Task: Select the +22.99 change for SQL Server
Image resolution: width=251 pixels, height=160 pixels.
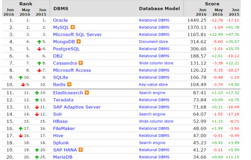Action: pyautogui.click(x=216, y=35)
